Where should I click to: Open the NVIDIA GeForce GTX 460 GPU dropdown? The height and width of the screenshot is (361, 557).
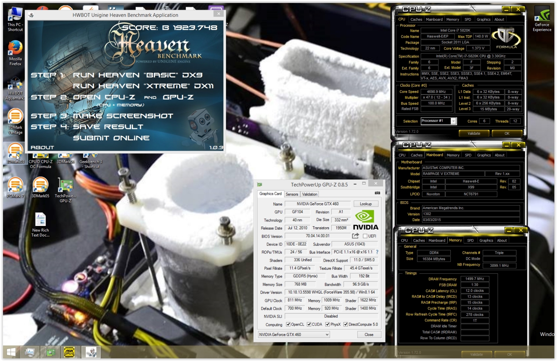(294, 335)
